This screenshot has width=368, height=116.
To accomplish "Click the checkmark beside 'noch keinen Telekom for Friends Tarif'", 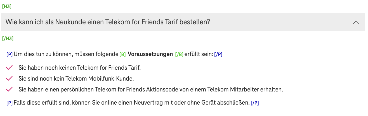I will (x=10, y=67).
